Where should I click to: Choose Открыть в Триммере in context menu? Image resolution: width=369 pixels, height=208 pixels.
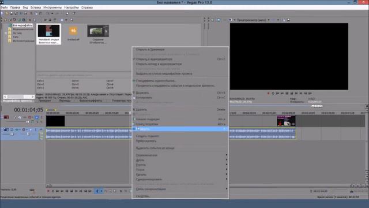click(x=180, y=50)
